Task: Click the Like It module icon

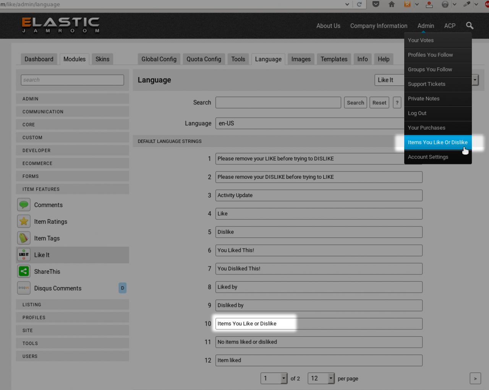Action: [24, 255]
